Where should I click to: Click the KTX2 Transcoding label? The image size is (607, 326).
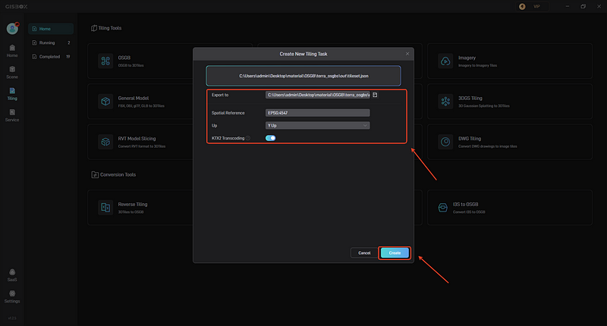pos(228,138)
